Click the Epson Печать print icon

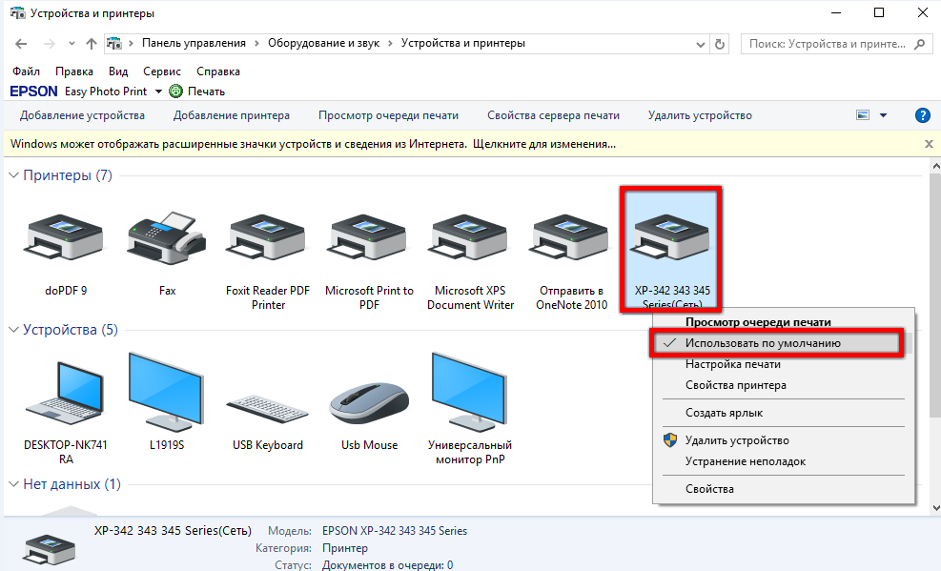pyautogui.click(x=175, y=92)
